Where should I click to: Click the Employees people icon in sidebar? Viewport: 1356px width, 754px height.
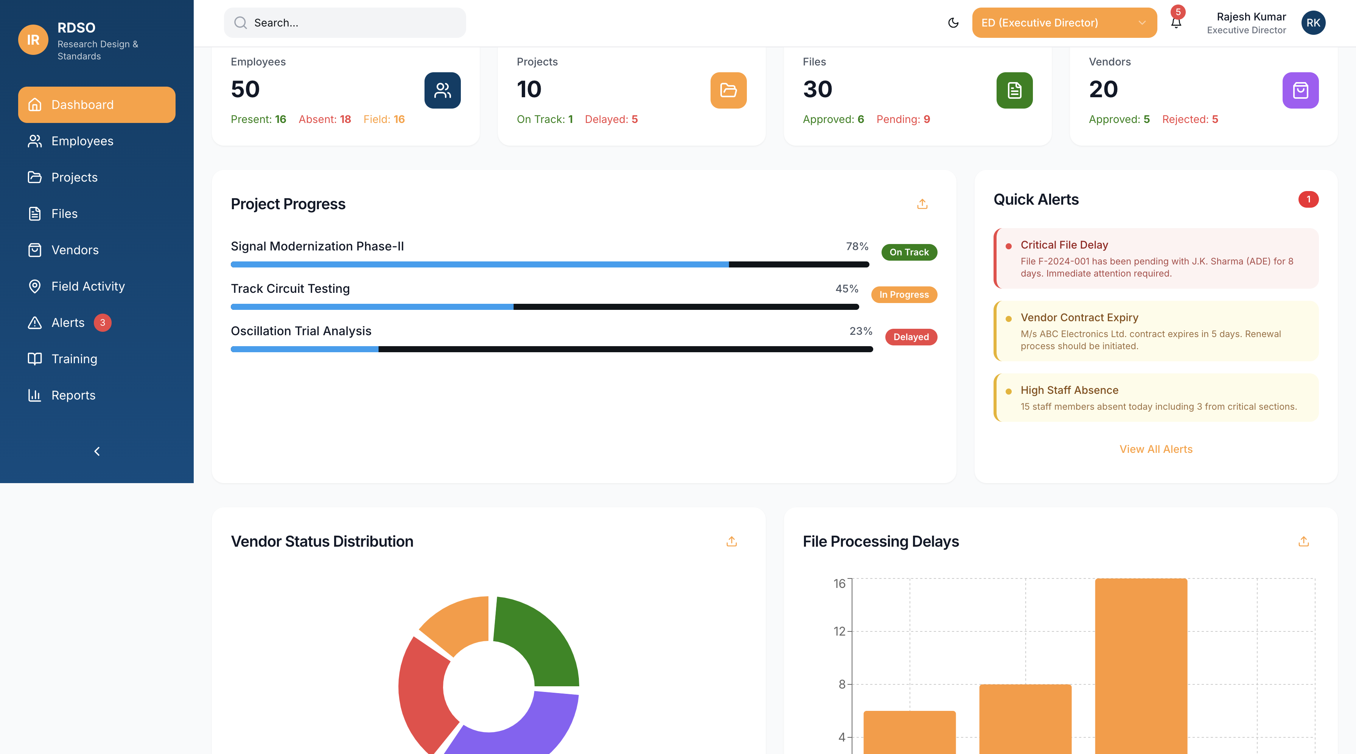point(35,141)
